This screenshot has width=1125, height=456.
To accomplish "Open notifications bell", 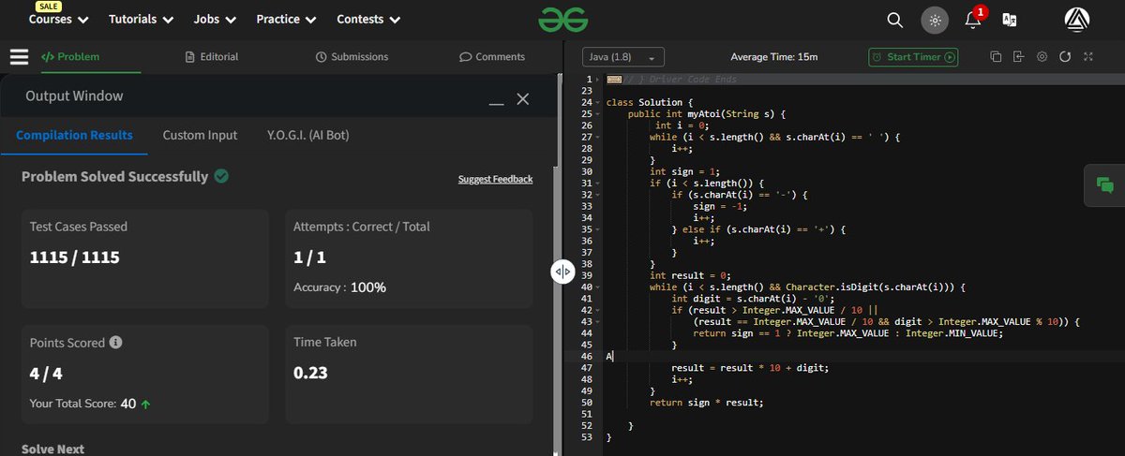I will coord(973,19).
